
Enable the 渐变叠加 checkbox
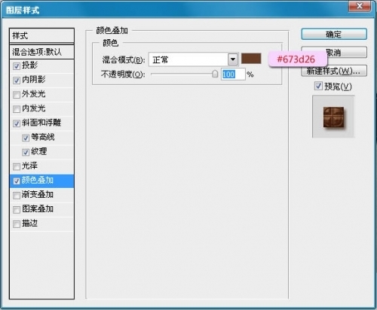17,196
